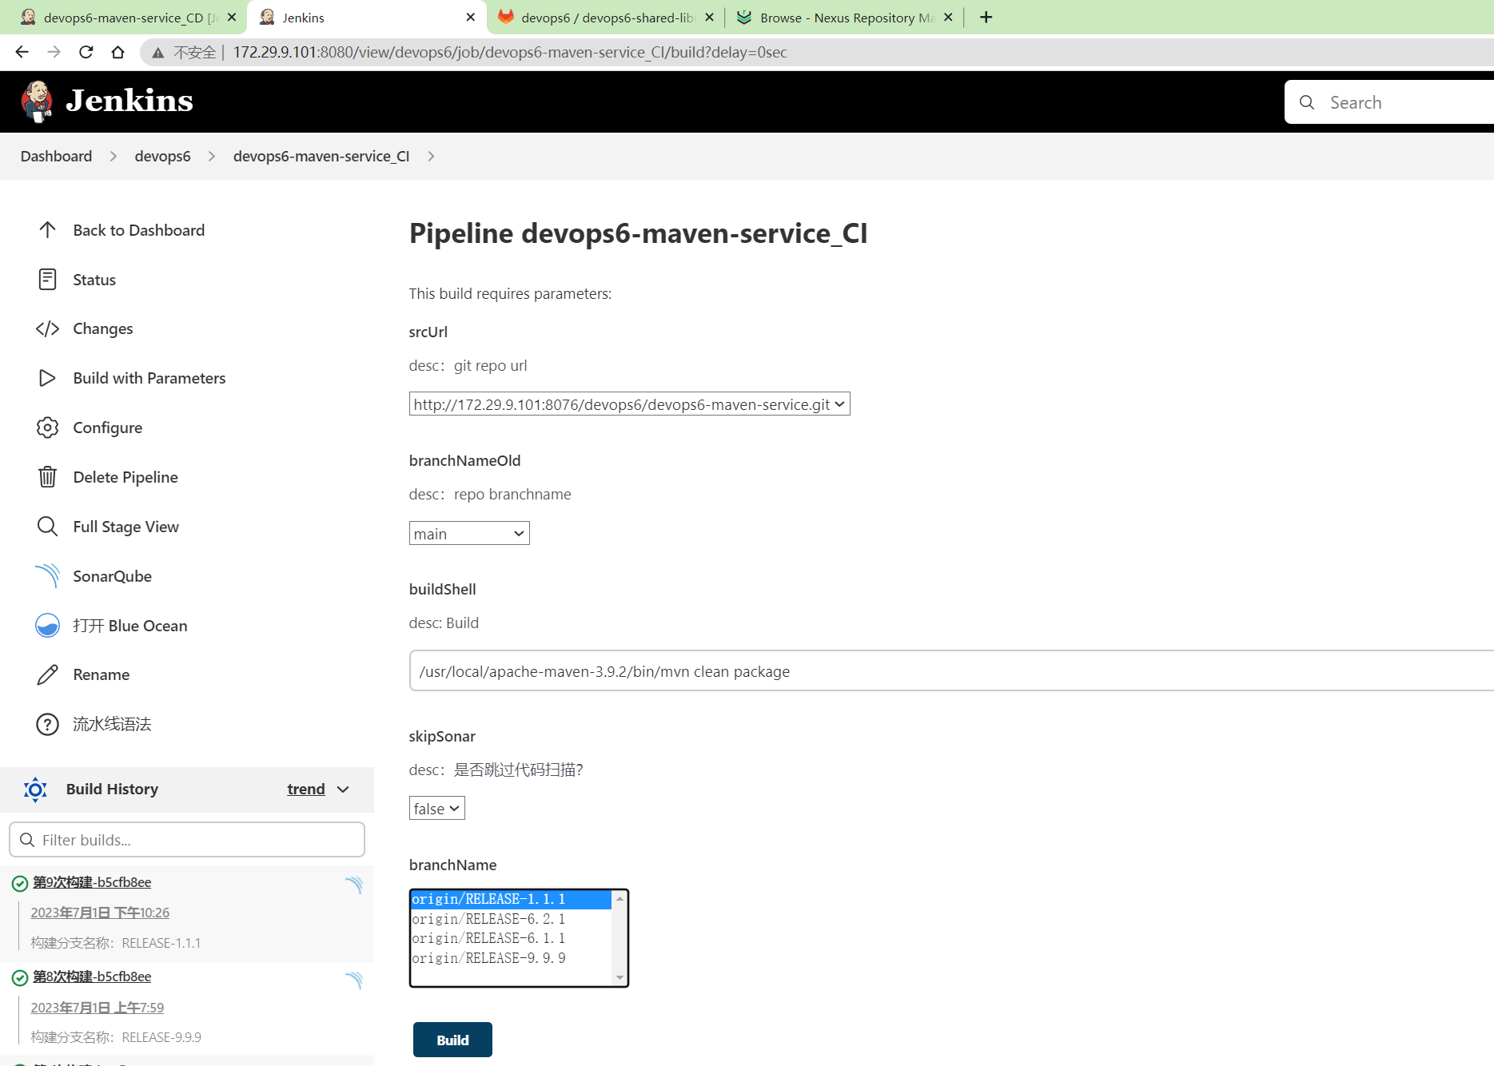The image size is (1494, 1066).
Task: Click the Build History sun icon
Action: point(35,790)
